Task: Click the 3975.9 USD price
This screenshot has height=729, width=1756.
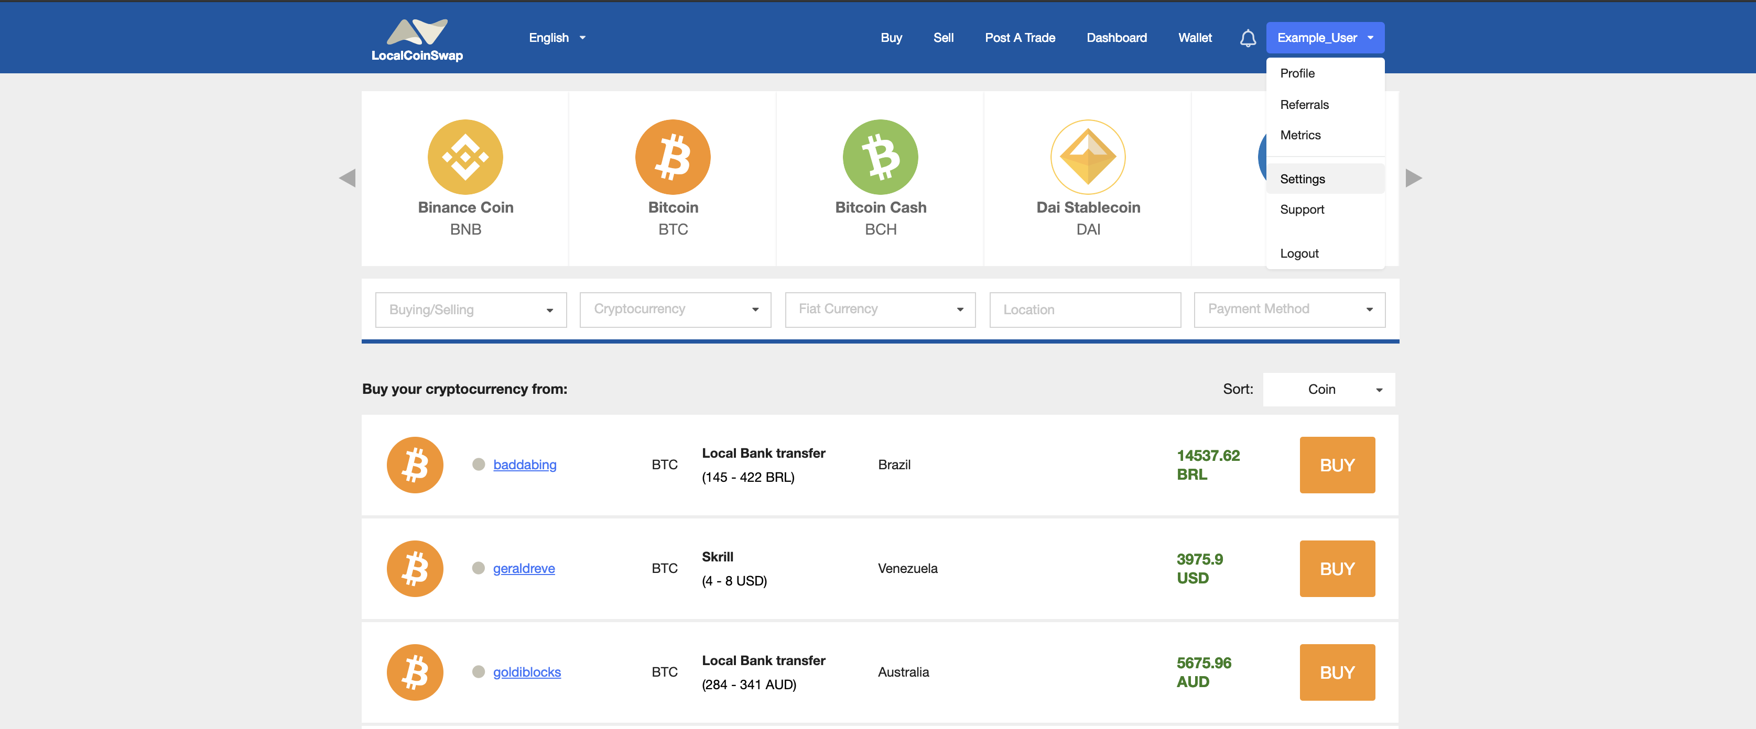Action: pyautogui.click(x=1200, y=568)
